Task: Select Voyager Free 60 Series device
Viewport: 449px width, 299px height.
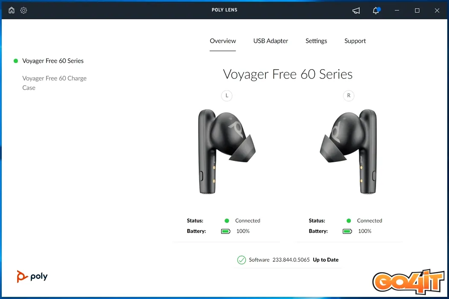Action: [53, 61]
